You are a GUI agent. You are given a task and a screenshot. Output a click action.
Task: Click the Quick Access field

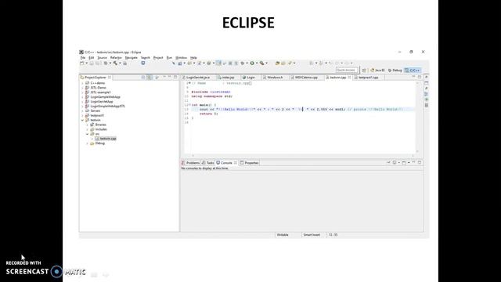347,70
